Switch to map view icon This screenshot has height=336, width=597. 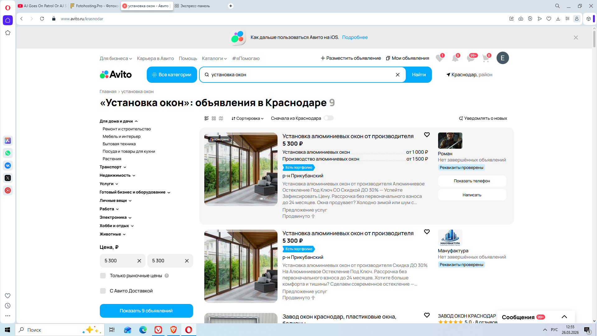coord(221,118)
